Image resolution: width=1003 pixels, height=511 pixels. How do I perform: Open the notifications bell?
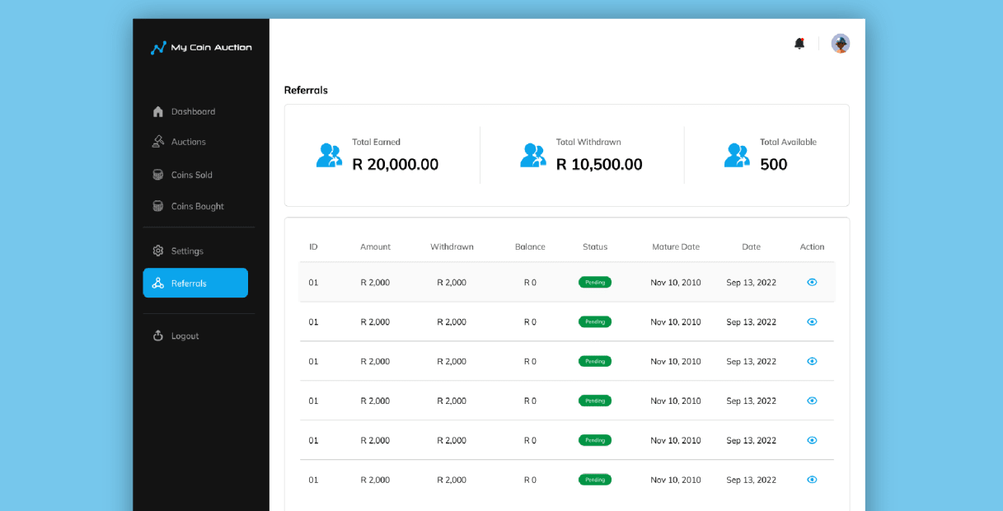click(799, 44)
